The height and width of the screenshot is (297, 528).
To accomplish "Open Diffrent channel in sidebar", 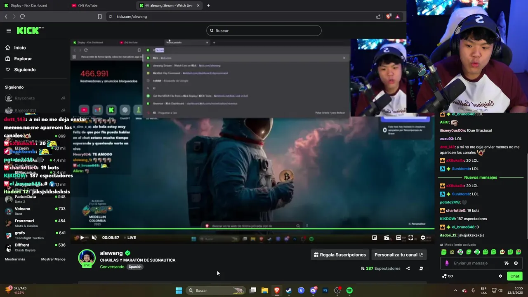I will [x=35, y=247].
